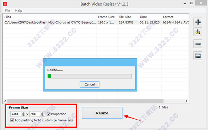
Task: Click the 1920 x 1... frame size cell
Action: [106, 22]
